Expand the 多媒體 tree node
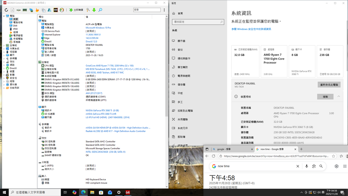This screenshot has height=196, width=348. coord(4,58)
